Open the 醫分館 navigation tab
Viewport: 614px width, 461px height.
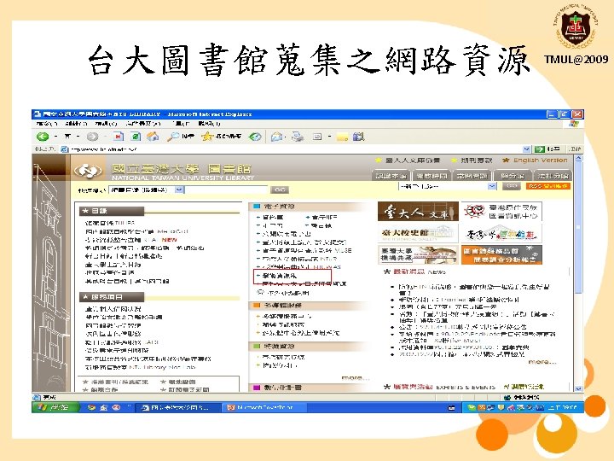pyautogui.click(x=513, y=176)
